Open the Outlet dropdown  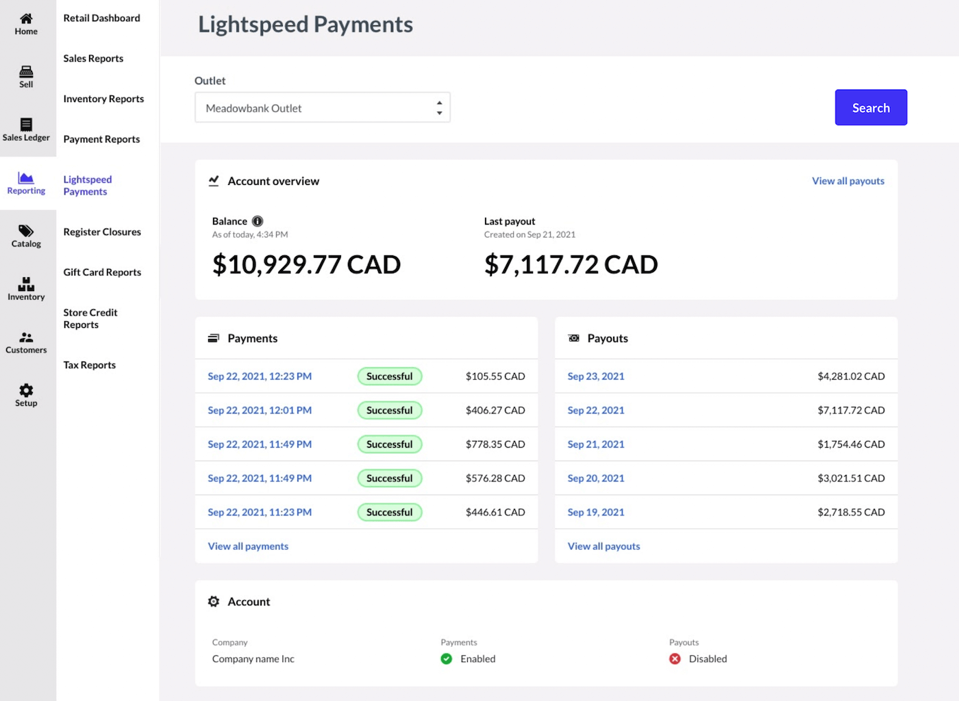pos(322,107)
